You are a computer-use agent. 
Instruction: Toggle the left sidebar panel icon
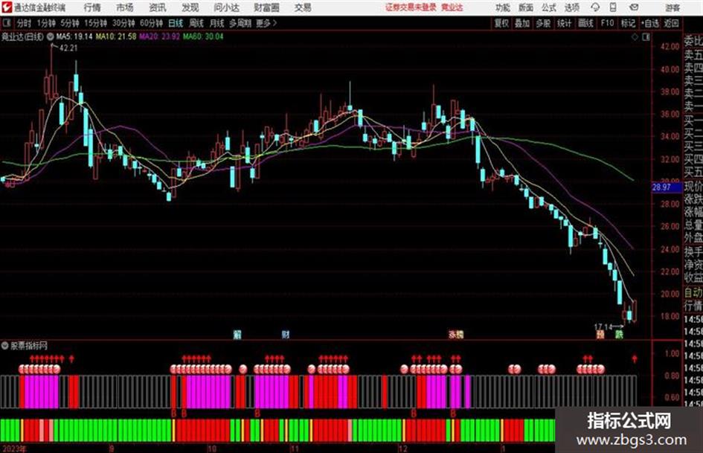7,23
